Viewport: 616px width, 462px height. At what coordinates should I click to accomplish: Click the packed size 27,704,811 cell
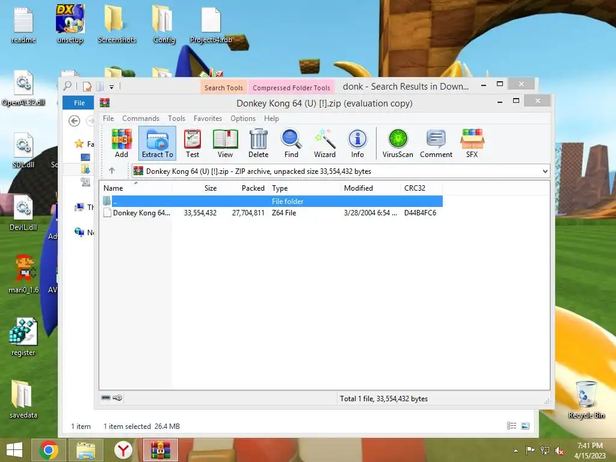[x=248, y=213]
